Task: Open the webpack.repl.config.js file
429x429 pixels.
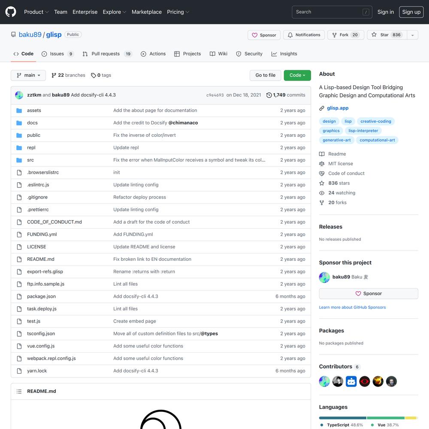Action: coord(51,358)
